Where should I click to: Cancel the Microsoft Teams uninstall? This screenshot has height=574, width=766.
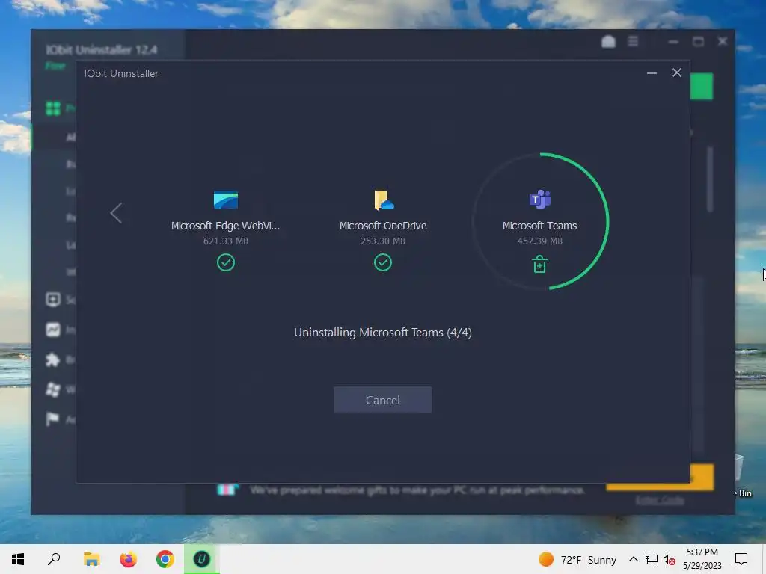click(x=382, y=400)
